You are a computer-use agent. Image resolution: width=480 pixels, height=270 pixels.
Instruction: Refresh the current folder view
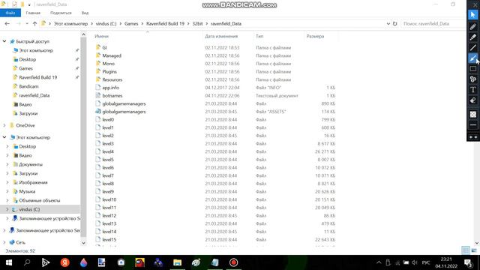point(395,23)
